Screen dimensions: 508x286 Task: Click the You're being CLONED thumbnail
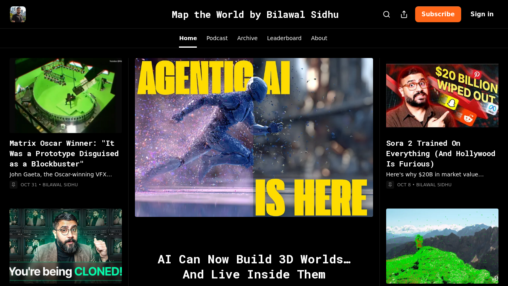click(65, 246)
